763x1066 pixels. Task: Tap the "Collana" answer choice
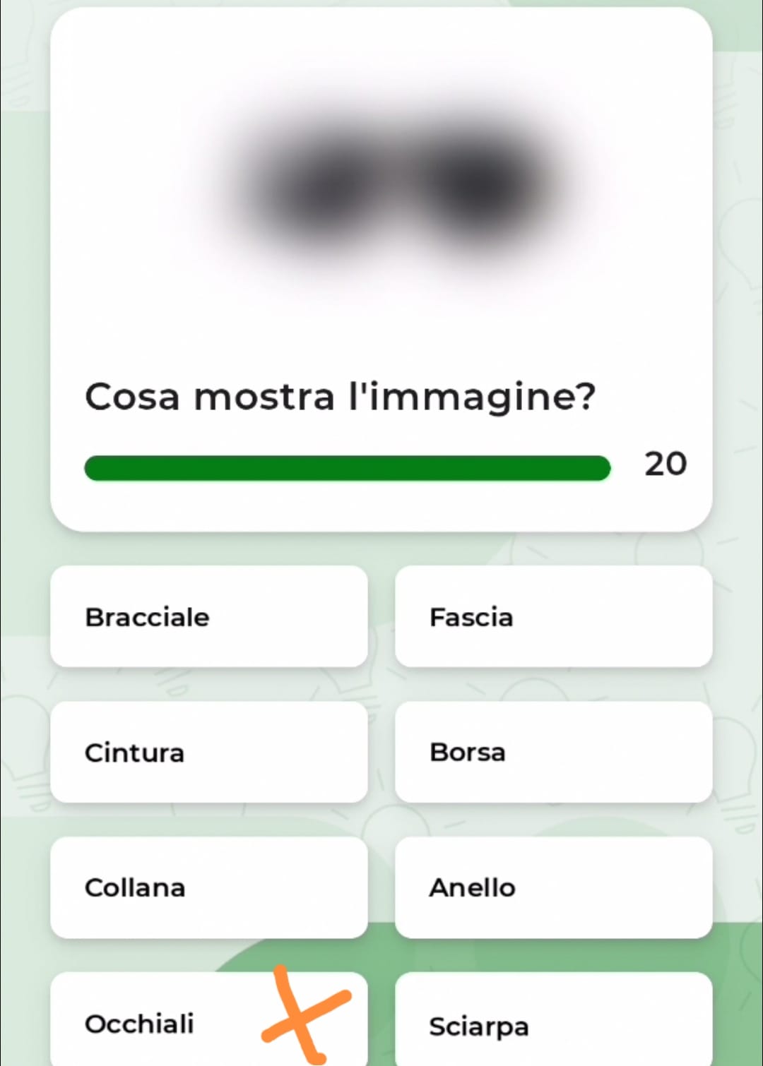coord(209,887)
